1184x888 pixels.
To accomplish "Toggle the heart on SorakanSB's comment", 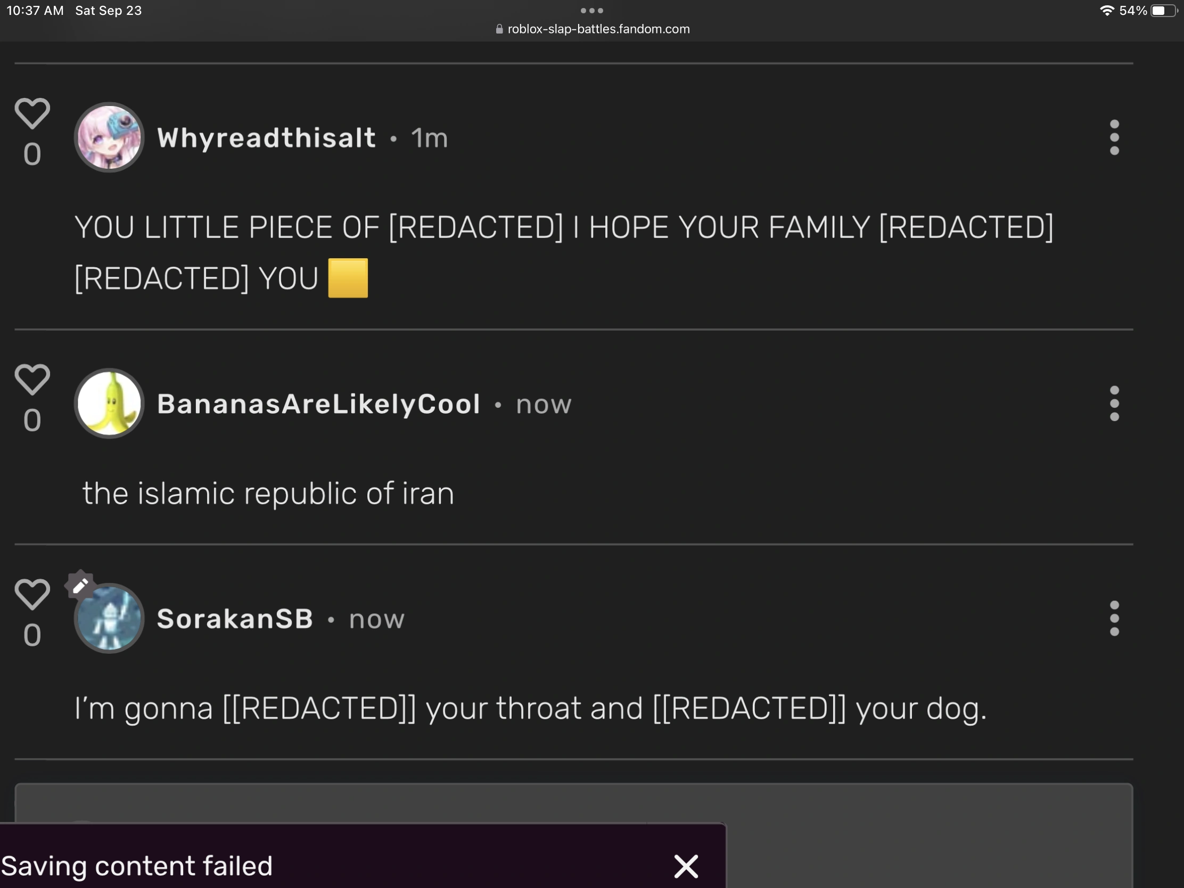I will coord(32,594).
